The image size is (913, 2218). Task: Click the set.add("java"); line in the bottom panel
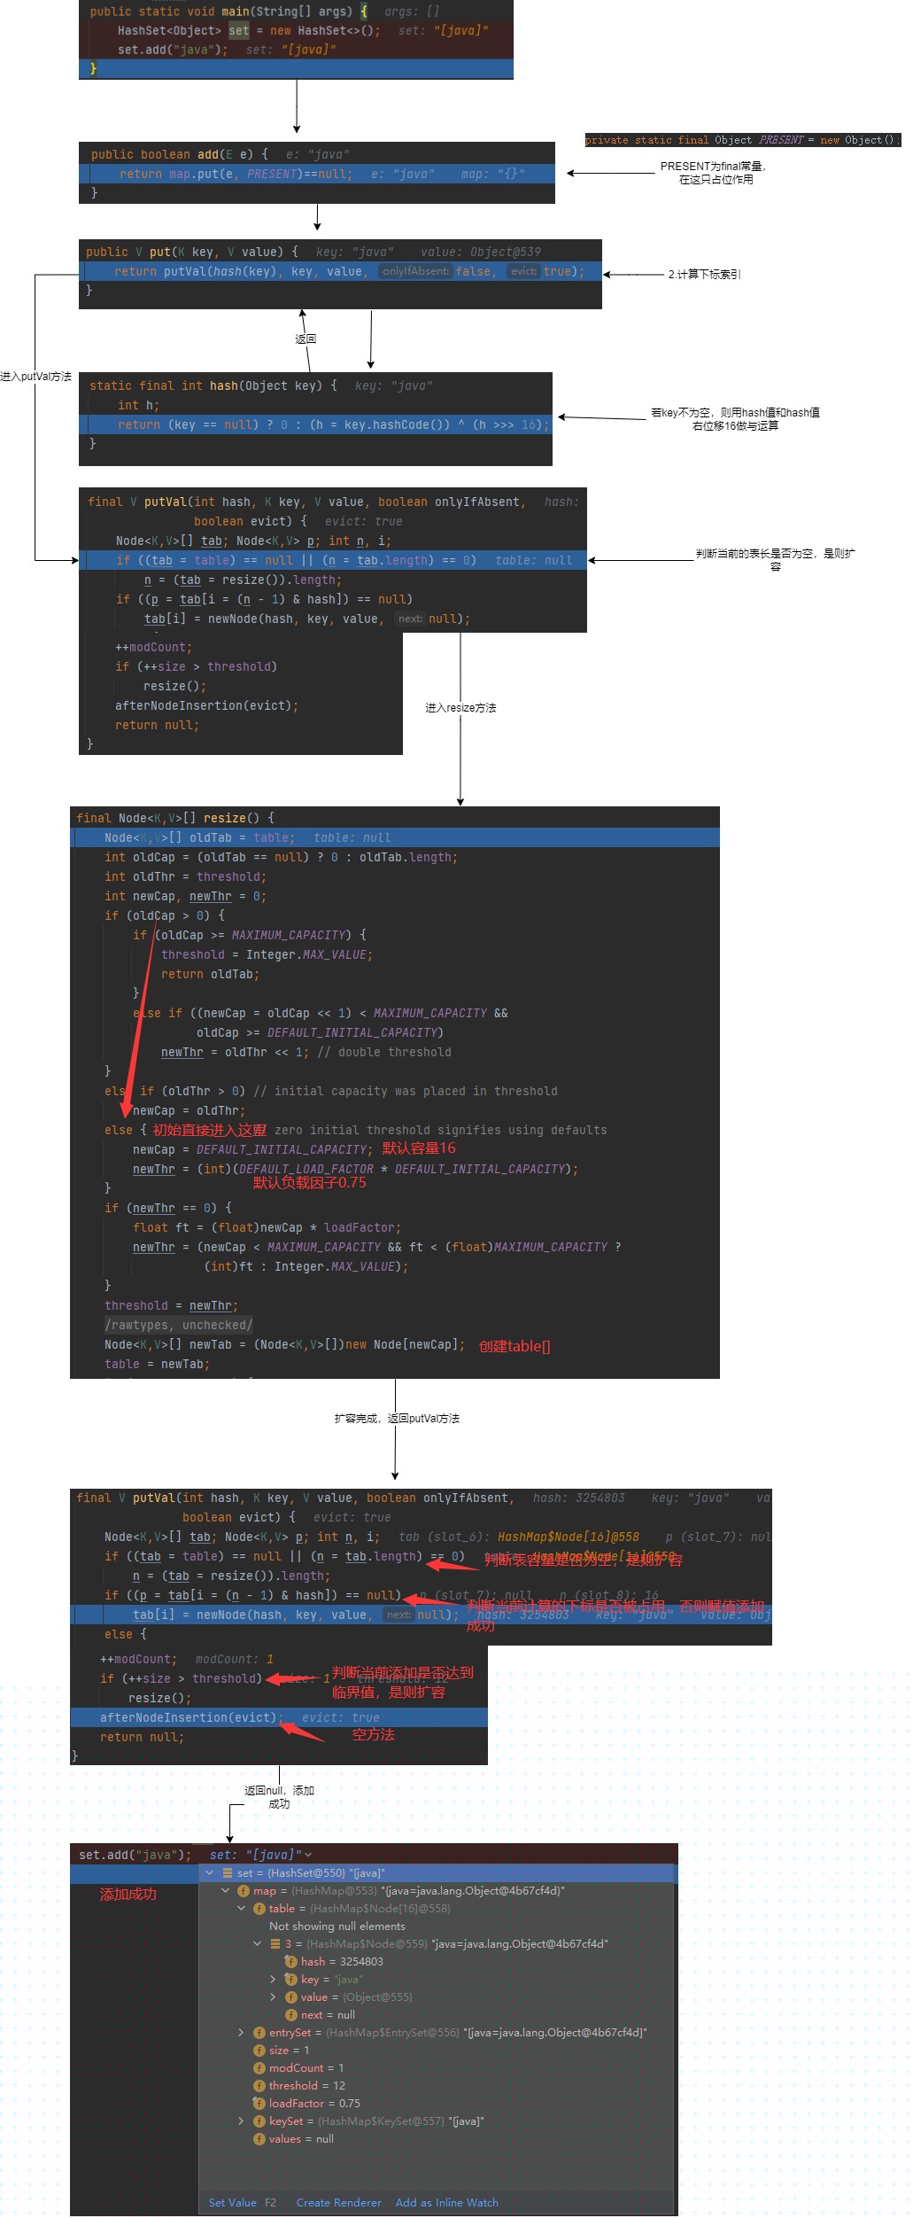click(x=135, y=1855)
